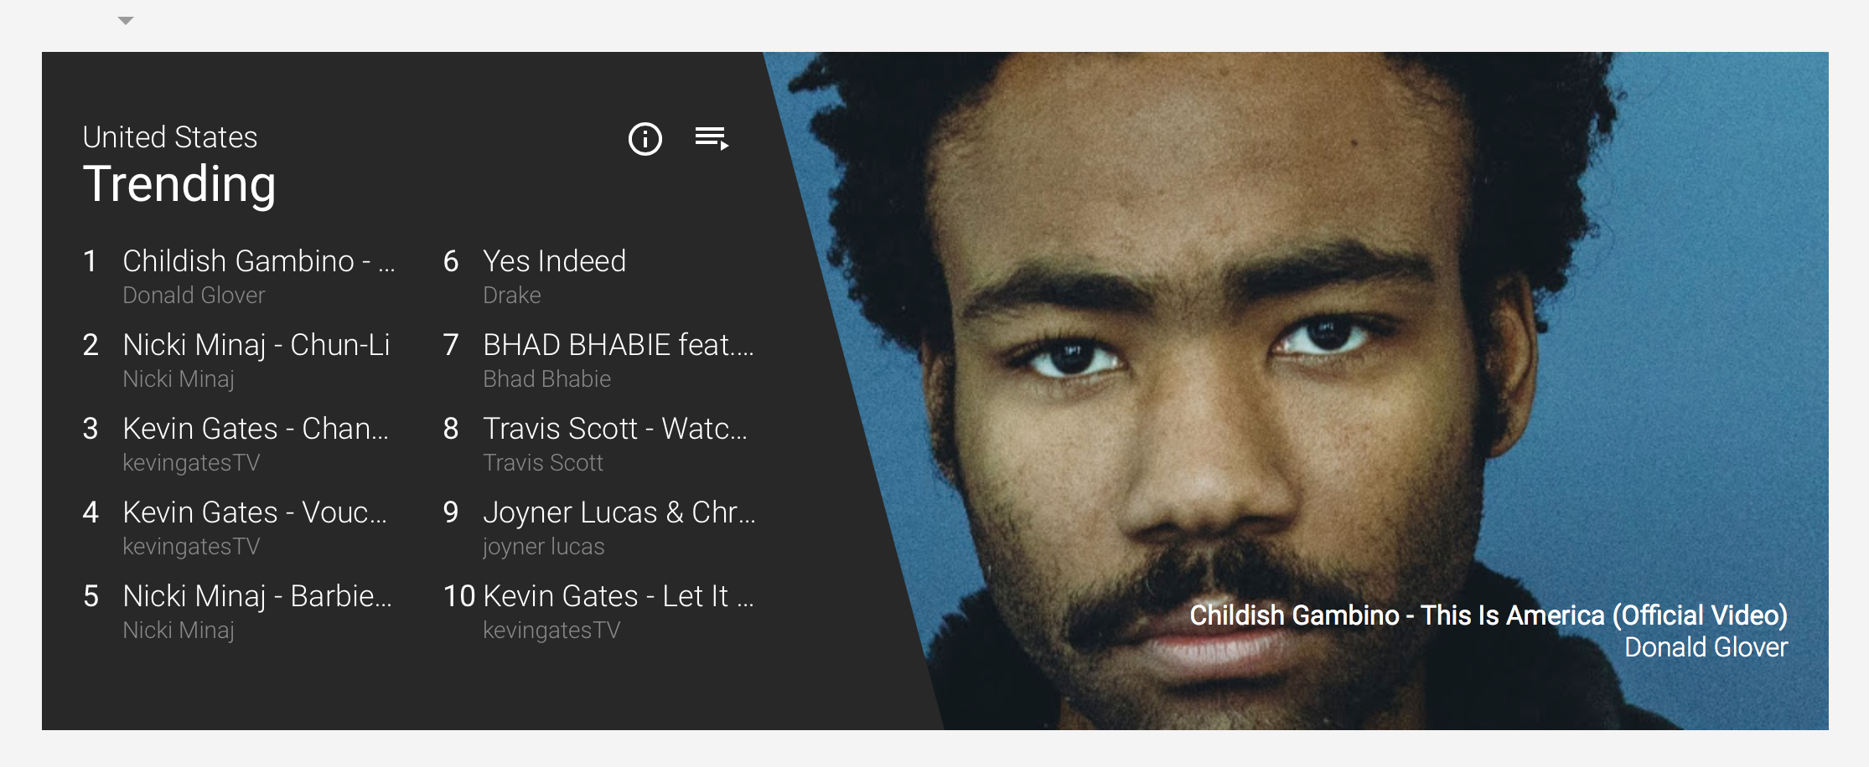Image resolution: width=1869 pixels, height=767 pixels.
Task: Open joyner lucas channel name
Action: pyautogui.click(x=544, y=547)
